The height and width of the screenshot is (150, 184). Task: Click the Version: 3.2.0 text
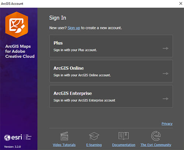pyautogui.click(x=13, y=147)
